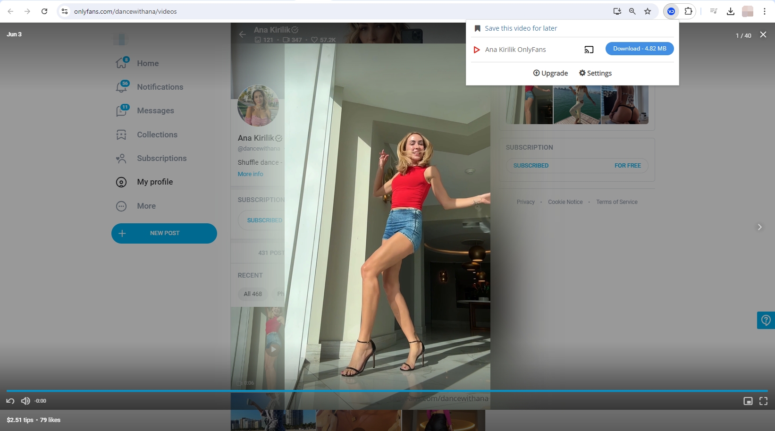Viewport: 775px width, 431px height.
Task: Open the Subscriptions section
Action: coord(161,158)
